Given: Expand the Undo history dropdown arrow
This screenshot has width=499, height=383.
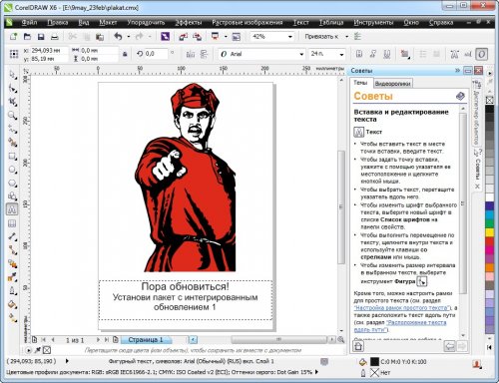Looking at the screenshot, I should [129, 37].
